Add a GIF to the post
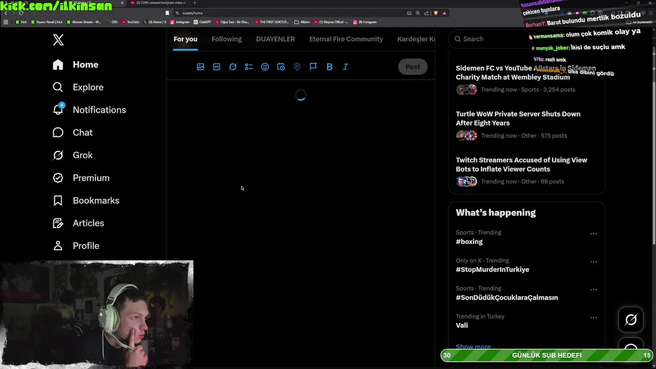Screen dimensions: 656x369 217,67
